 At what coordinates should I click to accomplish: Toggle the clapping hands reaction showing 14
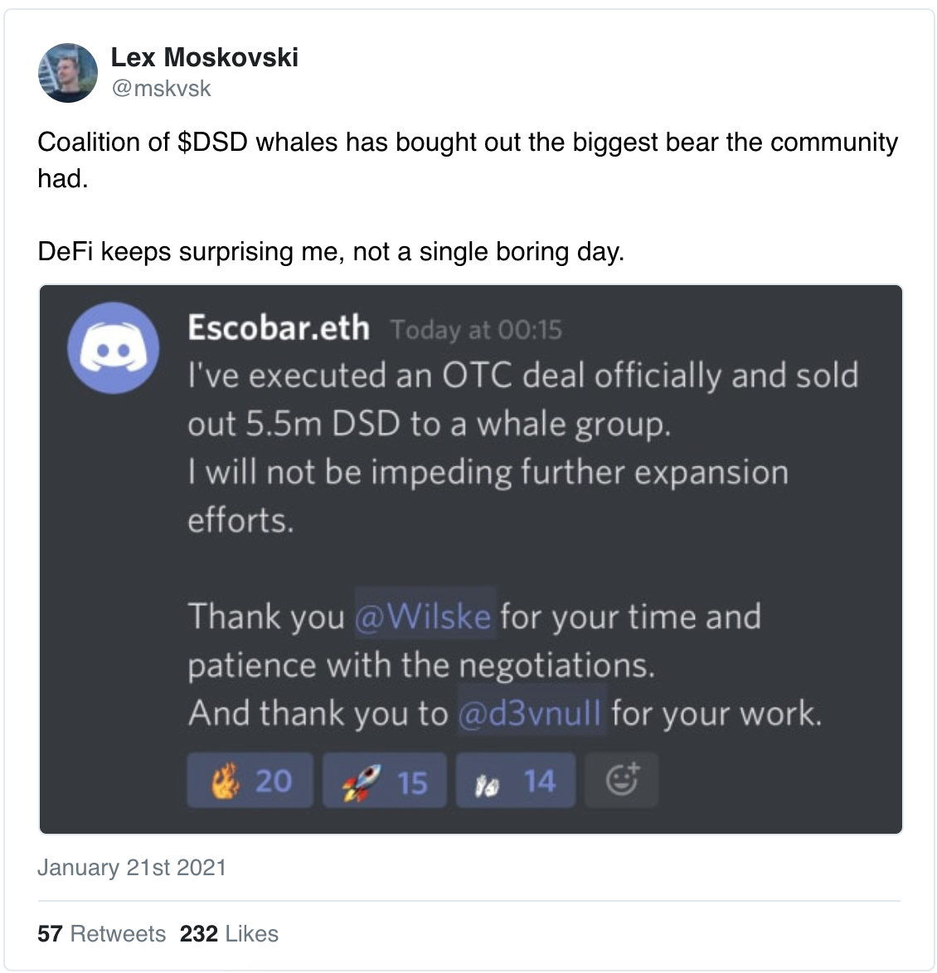tap(516, 780)
